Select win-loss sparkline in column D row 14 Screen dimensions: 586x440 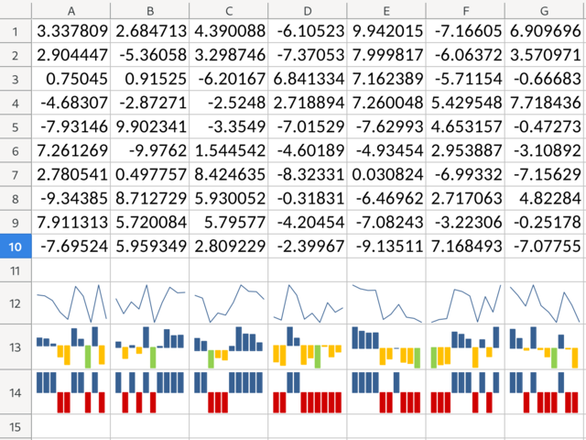(x=308, y=392)
